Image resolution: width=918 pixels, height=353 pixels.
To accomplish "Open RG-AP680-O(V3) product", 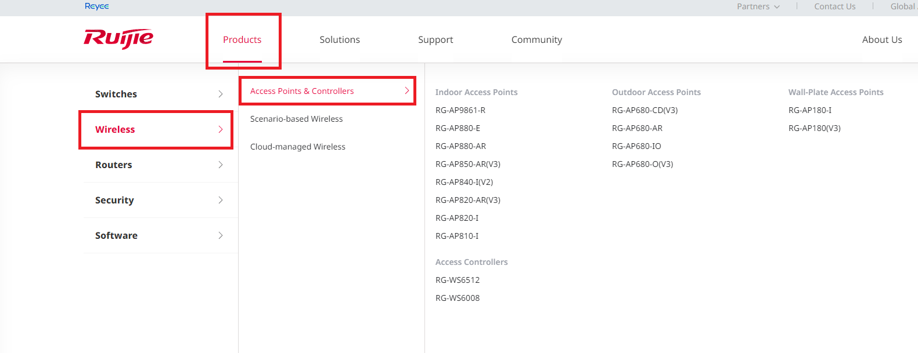I will tap(642, 164).
